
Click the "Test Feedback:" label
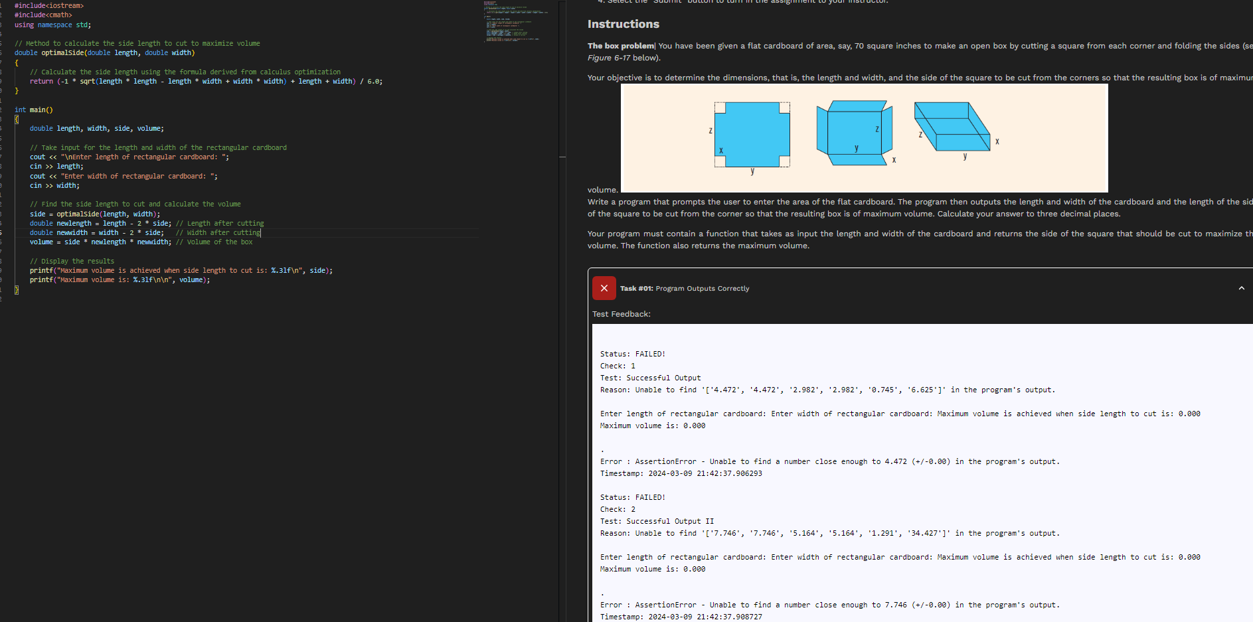tap(621, 314)
